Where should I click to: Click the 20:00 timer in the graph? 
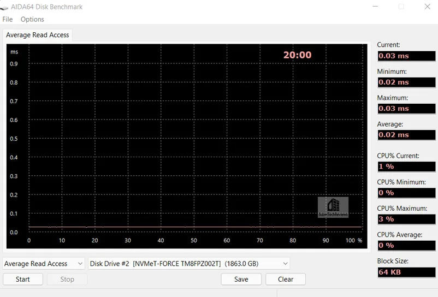tap(298, 55)
